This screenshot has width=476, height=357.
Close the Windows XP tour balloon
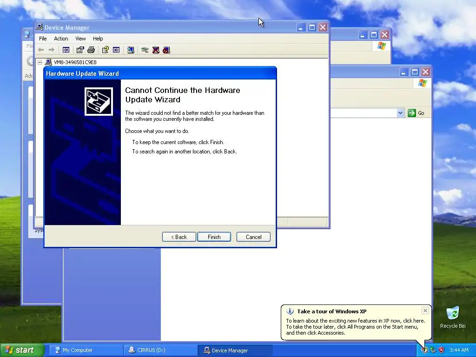425,311
